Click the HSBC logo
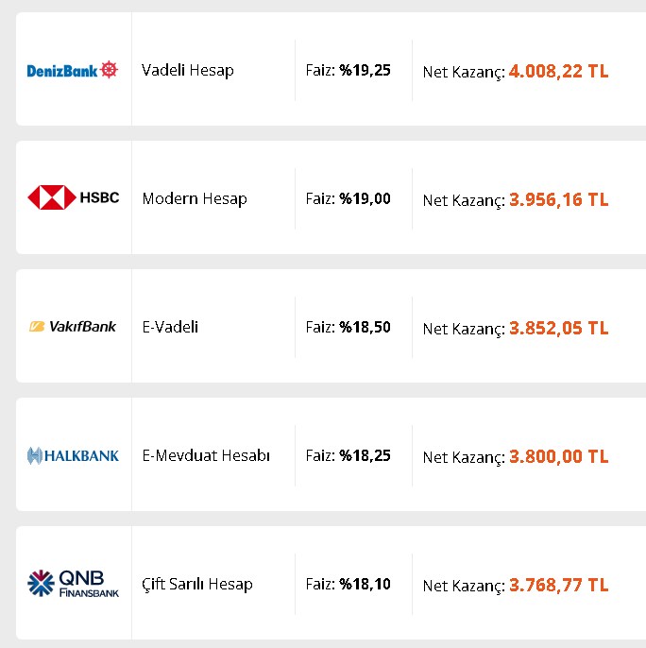Screen dimensions: 646x648 point(73,197)
